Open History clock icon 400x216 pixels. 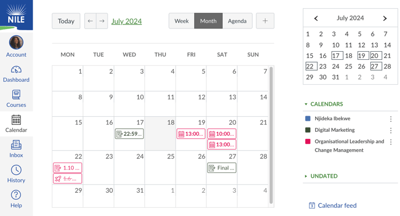pos(16,170)
